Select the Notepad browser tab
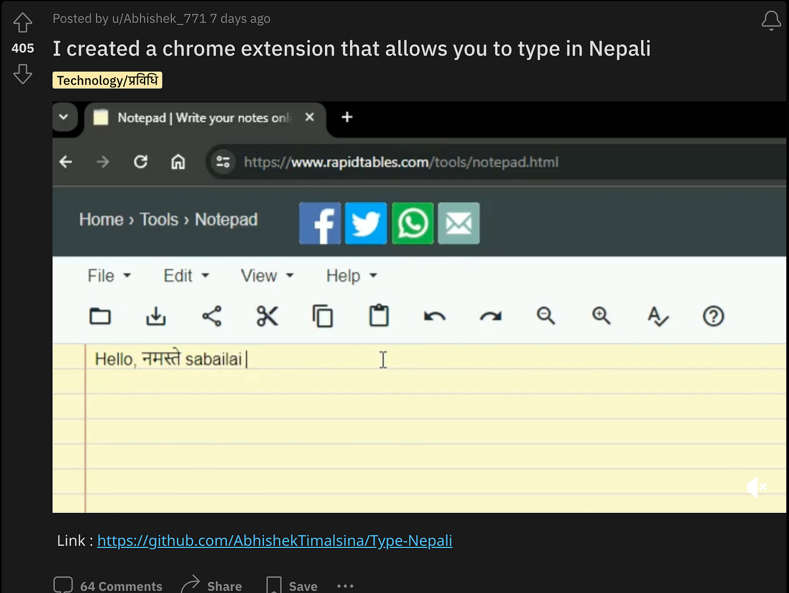 point(205,118)
